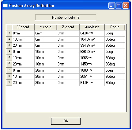This screenshot has height=130, width=132.
Task: Close the Custom Array Definition dialog
Action: tap(126, 5)
